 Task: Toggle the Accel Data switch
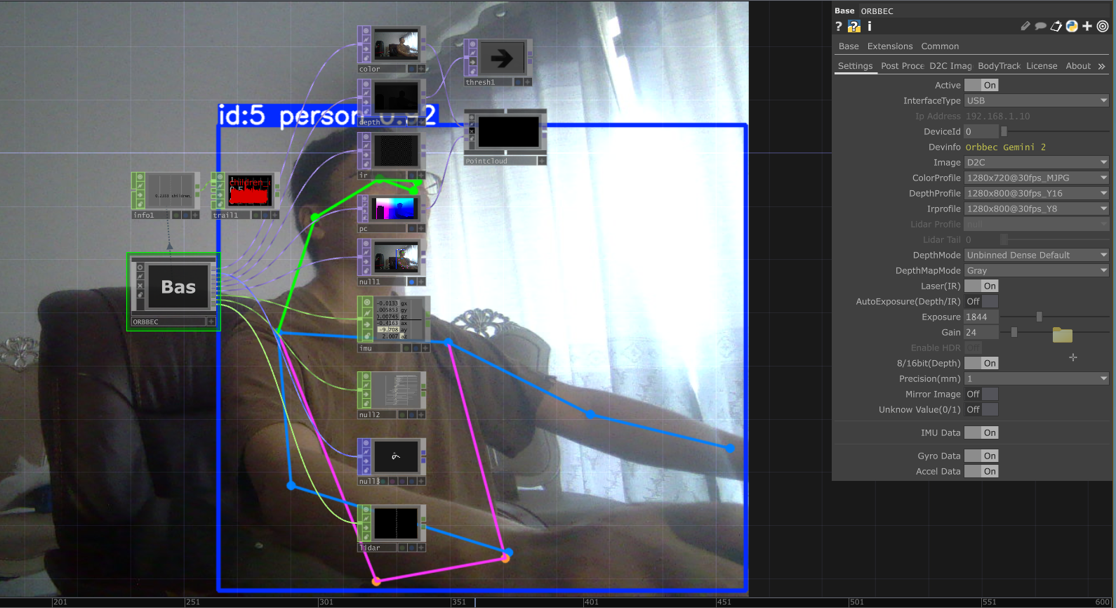(x=981, y=471)
